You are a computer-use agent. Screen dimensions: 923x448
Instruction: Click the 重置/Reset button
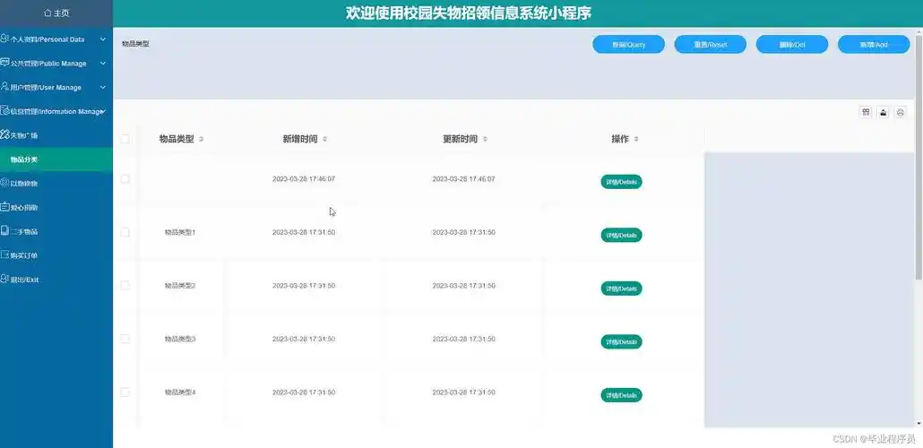click(x=710, y=44)
